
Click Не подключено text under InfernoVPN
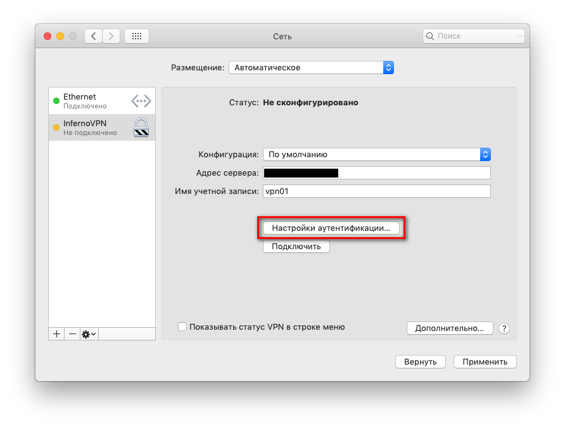(90, 133)
